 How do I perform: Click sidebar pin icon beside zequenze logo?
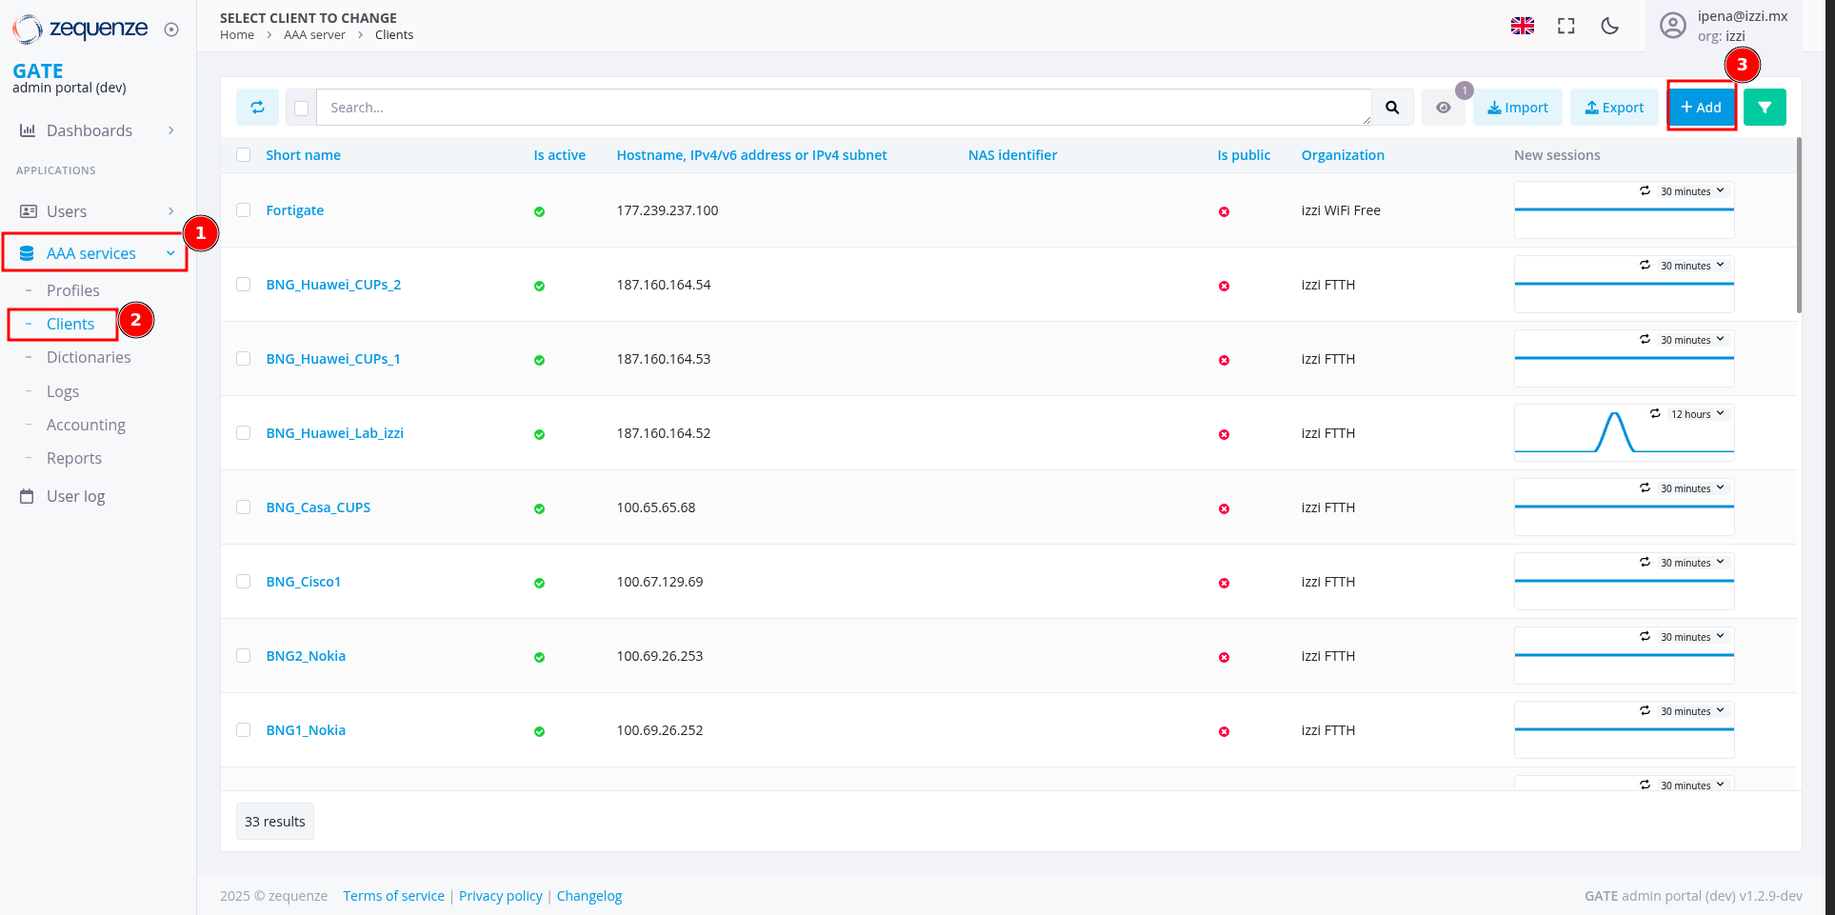click(171, 30)
